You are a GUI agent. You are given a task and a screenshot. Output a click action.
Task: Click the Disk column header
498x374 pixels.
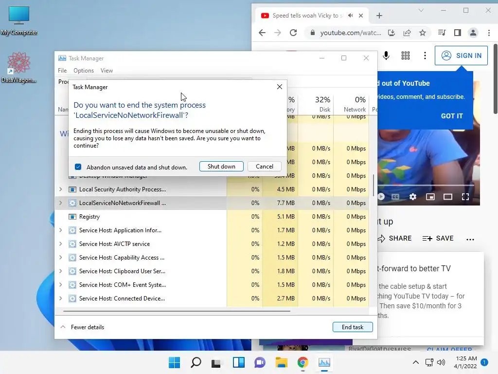click(316, 104)
